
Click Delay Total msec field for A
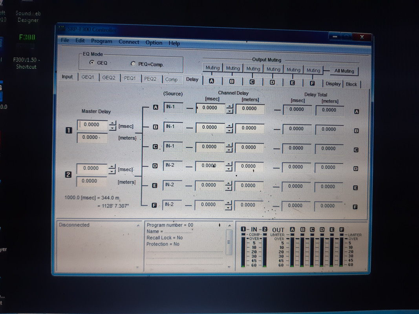coord(297,110)
